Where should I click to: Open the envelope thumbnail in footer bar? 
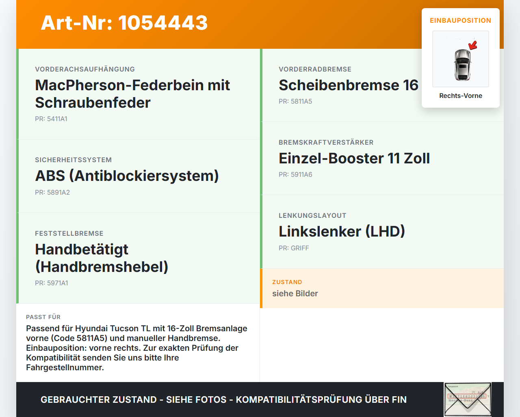tap(468, 400)
